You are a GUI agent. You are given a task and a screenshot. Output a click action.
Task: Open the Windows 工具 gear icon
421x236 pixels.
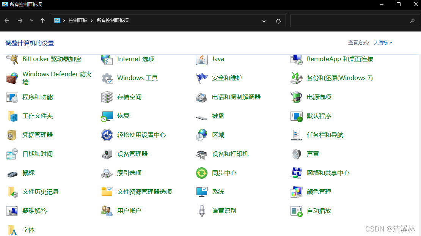tap(107, 78)
